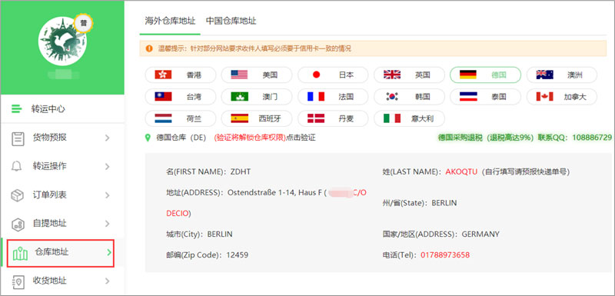615x296 pixels.
Task: Click the 订单列表 box icon
Action: click(x=17, y=195)
